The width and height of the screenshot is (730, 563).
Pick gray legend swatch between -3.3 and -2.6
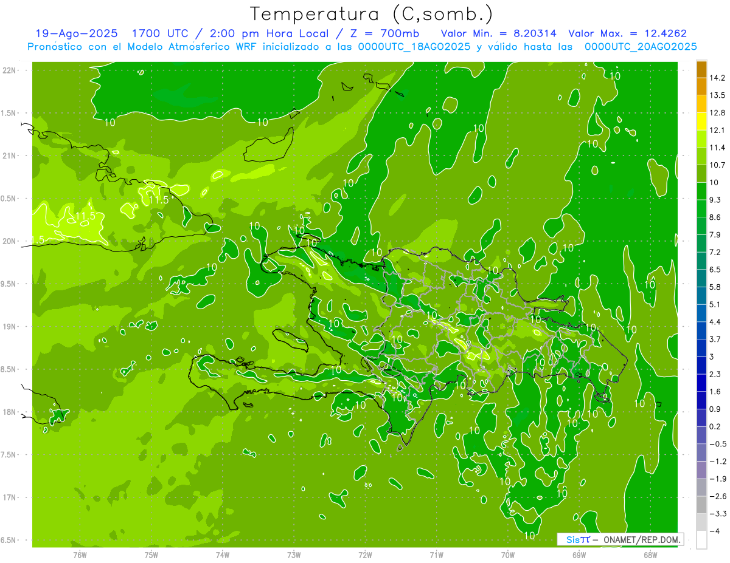(701, 505)
